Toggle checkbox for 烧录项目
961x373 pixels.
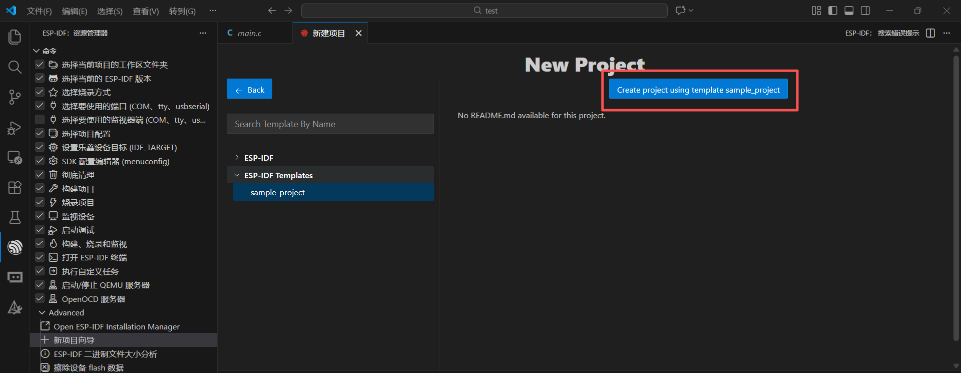tap(40, 202)
